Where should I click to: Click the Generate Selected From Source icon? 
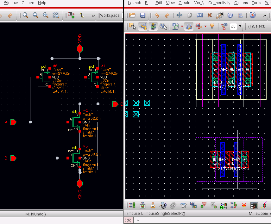pyautogui.click(x=142, y=205)
